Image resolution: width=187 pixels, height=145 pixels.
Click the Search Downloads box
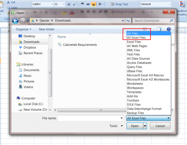151,21
